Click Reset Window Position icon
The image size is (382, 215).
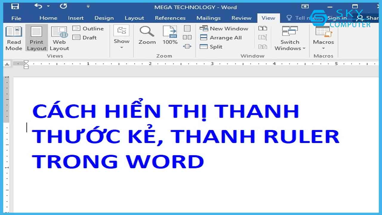point(263,47)
